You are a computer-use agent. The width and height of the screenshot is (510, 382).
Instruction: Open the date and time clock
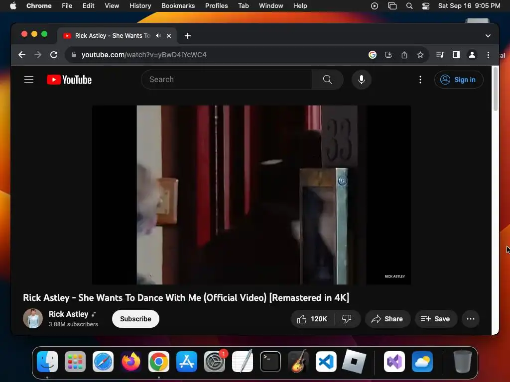[469, 6]
